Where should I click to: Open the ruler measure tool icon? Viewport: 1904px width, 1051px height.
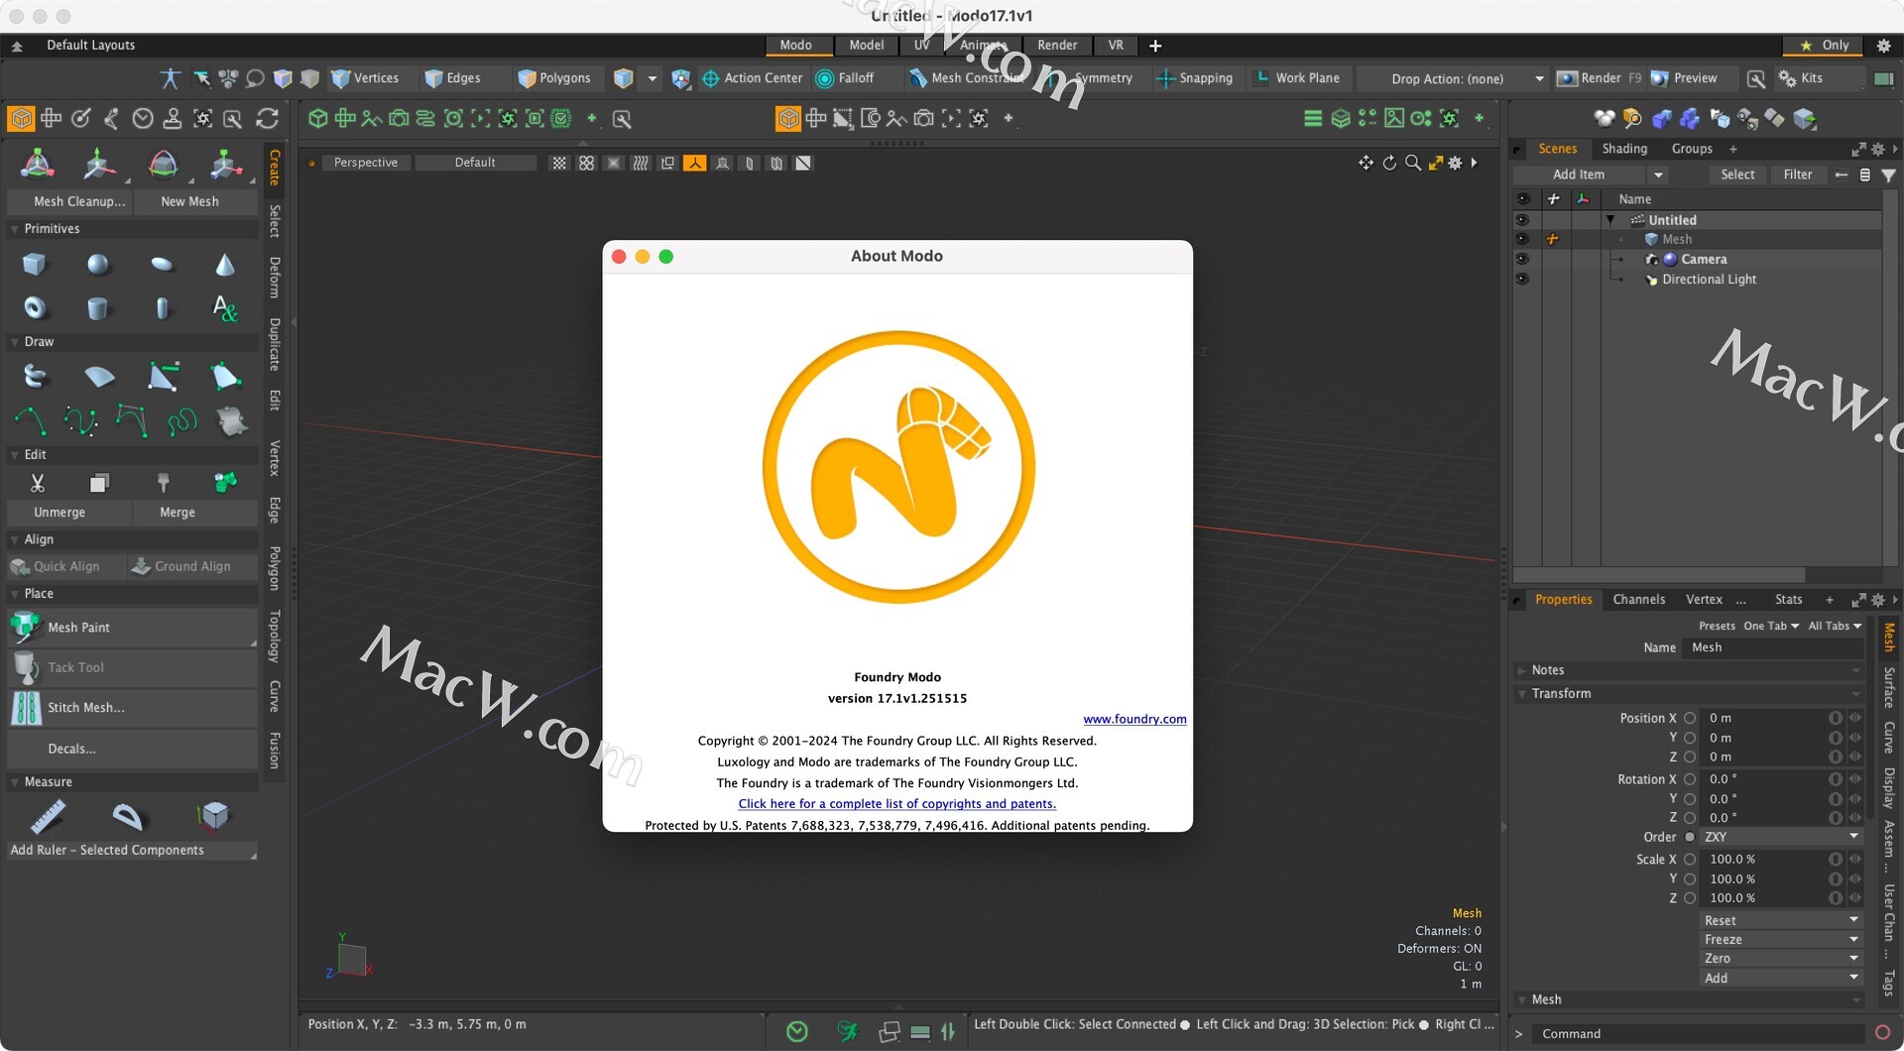47,816
